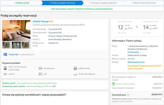Open the Hostal House hotel link
Viewport: 164px width, 105px height.
point(40,21)
